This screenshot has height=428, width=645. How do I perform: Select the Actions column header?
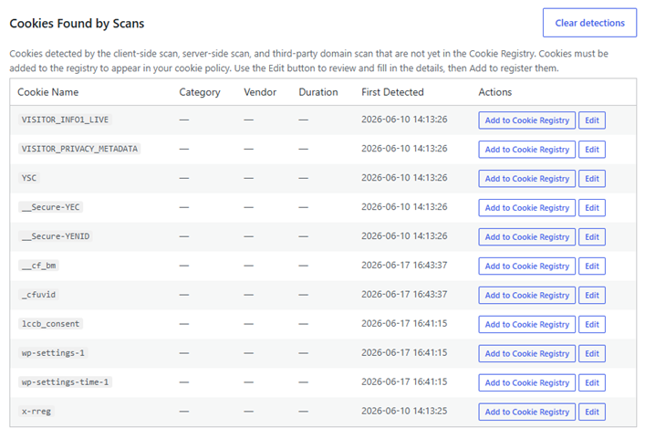[494, 92]
